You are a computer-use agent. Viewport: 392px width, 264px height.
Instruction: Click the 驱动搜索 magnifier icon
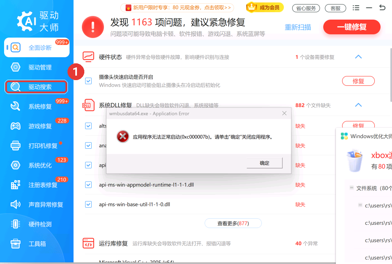tap(15, 87)
